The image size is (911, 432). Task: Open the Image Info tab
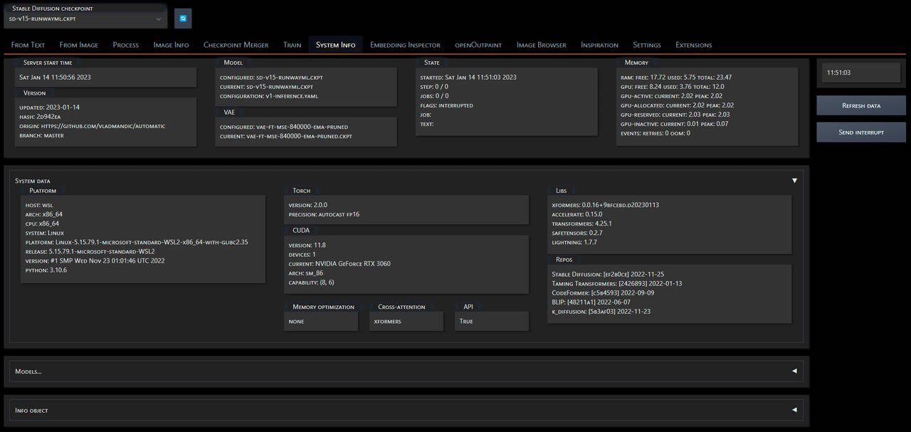click(x=171, y=44)
